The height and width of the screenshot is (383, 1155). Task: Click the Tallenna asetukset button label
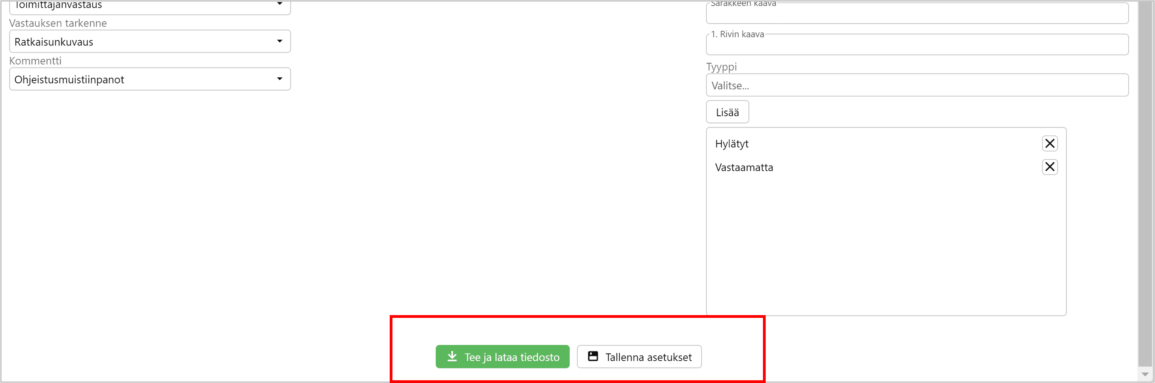pyautogui.click(x=648, y=357)
